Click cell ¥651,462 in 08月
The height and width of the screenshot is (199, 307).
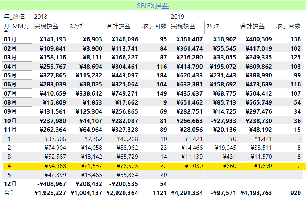[189, 102]
